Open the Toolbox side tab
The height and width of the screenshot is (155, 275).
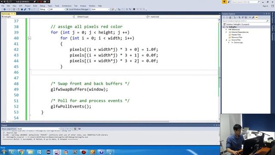(x=272, y=28)
